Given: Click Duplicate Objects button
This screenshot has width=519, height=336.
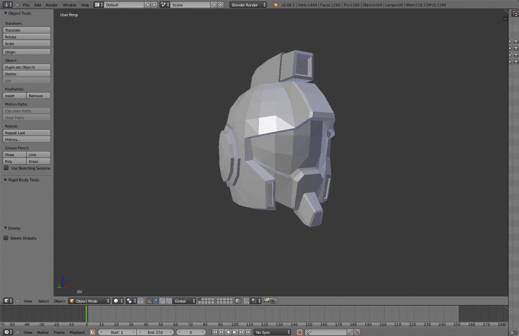Looking at the screenshot, I should [26, 67].
